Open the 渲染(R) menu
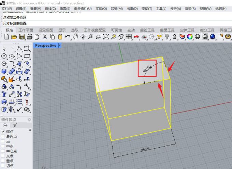Image resolution: width=232 pixels, height=169 pixels. [x=190, y=9]
